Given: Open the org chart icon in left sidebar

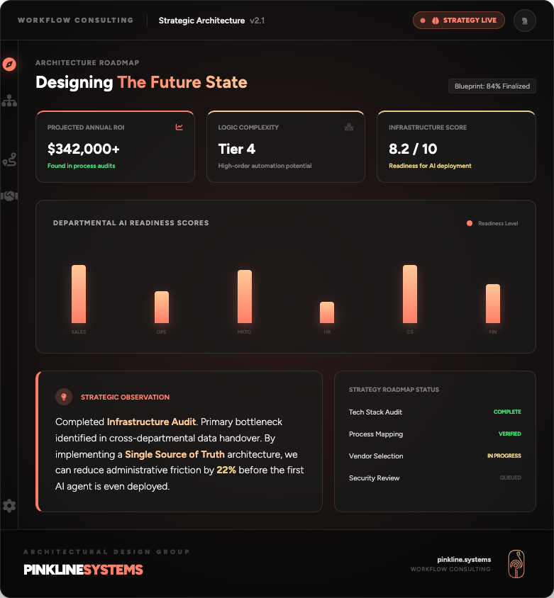Looking at the screenshot, I should click(9, 101).
